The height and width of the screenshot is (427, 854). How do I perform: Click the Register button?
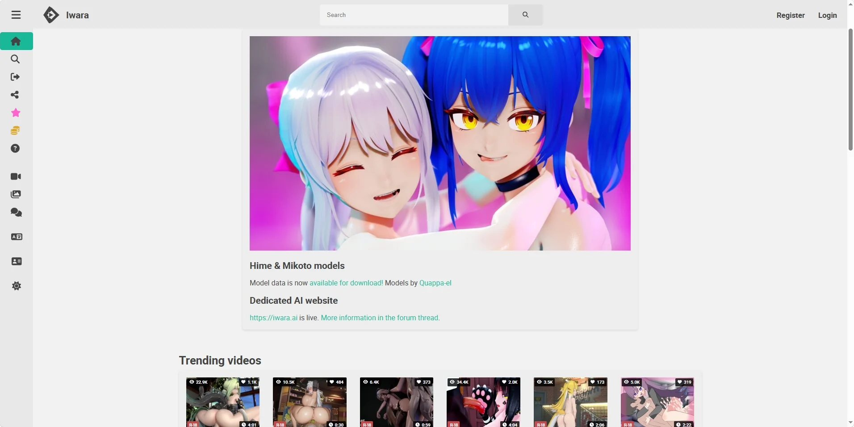coord(791,15)
